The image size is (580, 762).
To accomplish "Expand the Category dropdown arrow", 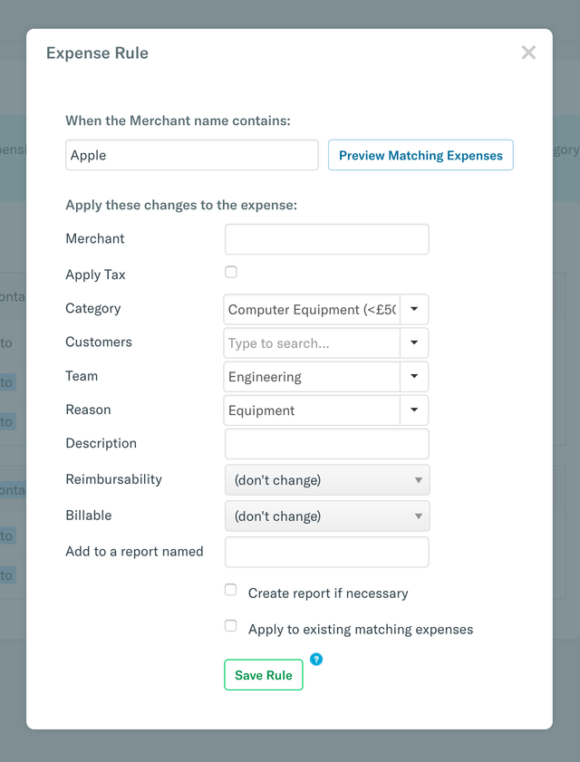I will pos(414,309).
